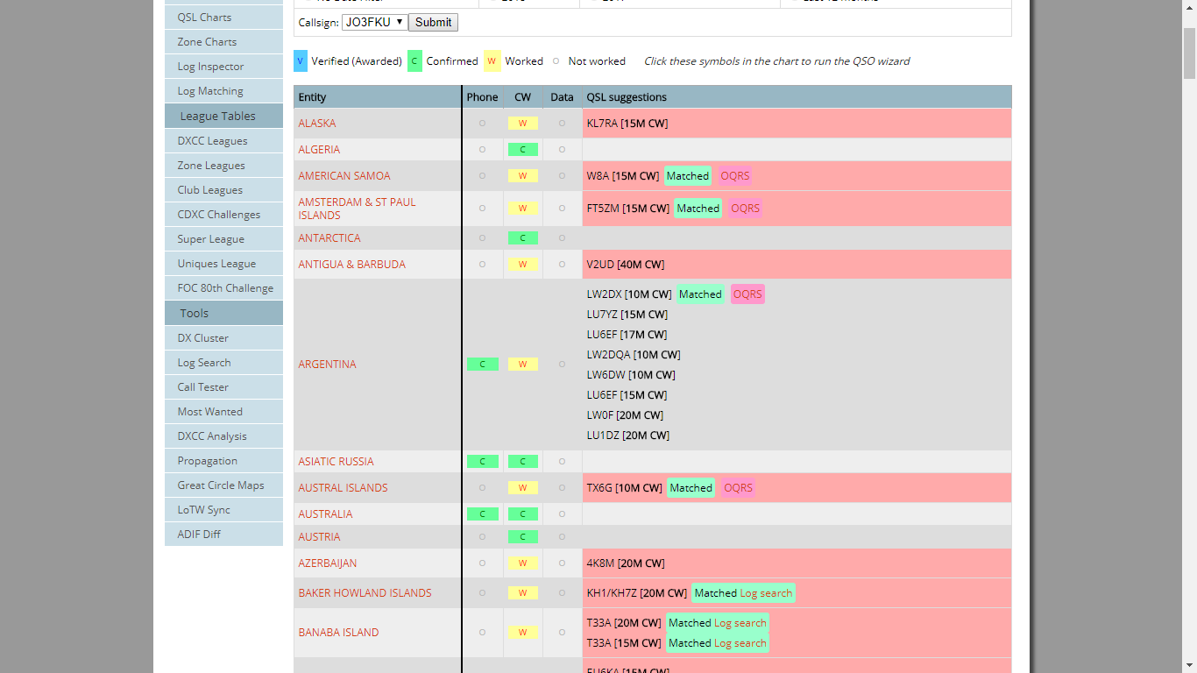Click Argentina's green Phone confirmed symbol

point(482,365)
